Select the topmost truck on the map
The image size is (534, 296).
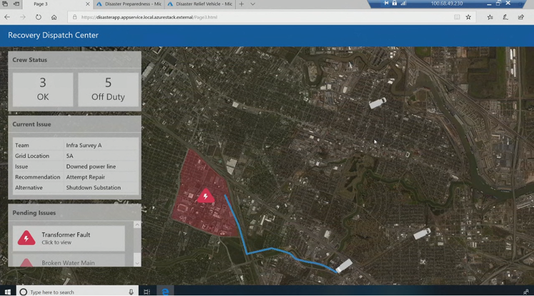coord(378,103)
